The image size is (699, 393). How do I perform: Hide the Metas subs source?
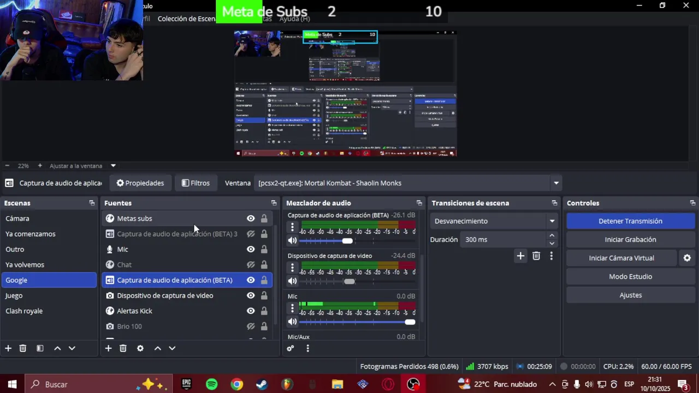(251, 218)
